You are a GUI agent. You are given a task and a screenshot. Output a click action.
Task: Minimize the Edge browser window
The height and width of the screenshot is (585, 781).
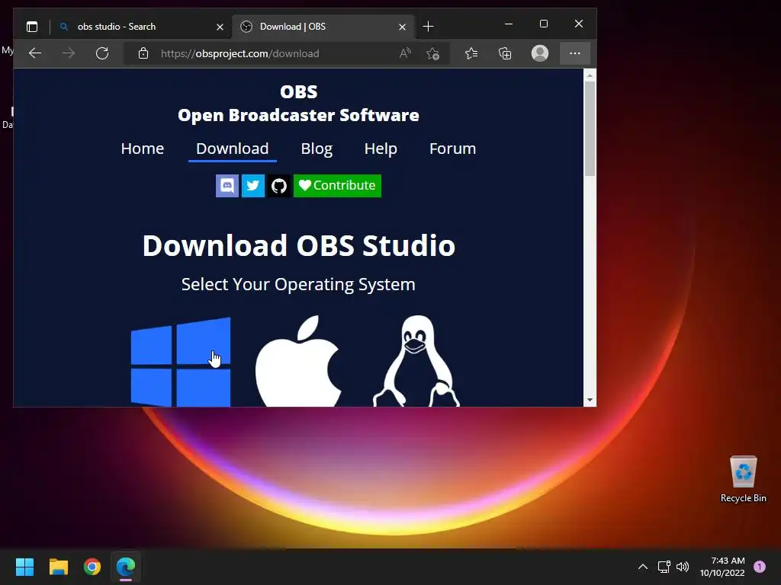509,24
